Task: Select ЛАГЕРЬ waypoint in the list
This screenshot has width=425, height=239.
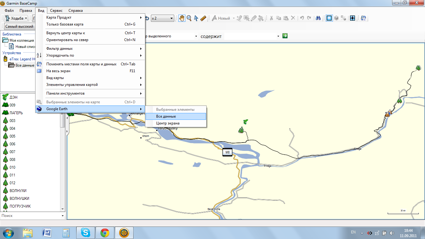Action: [x=16, y=113]
